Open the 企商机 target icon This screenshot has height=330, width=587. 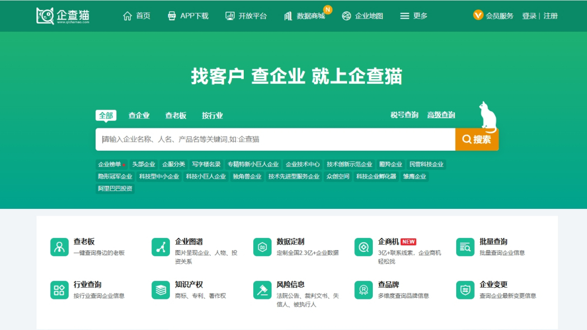[x=363, y=247]
